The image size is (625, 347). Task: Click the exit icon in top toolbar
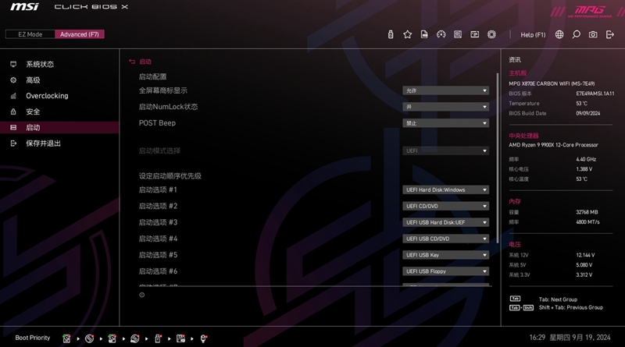tap(609, 34)
